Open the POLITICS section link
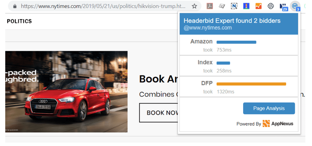The height and width of the screenshot is (146, 312). pyautogui.click(x=19, y=22)
